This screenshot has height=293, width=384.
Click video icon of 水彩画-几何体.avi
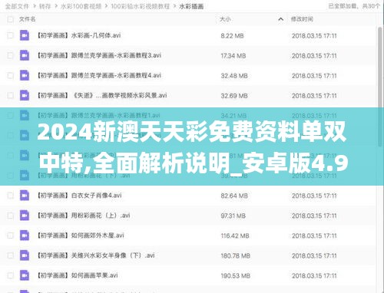coord(25,35)
